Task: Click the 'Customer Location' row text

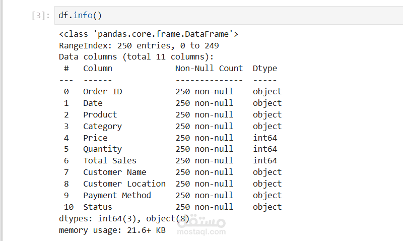Action: [x=124, y=184]
